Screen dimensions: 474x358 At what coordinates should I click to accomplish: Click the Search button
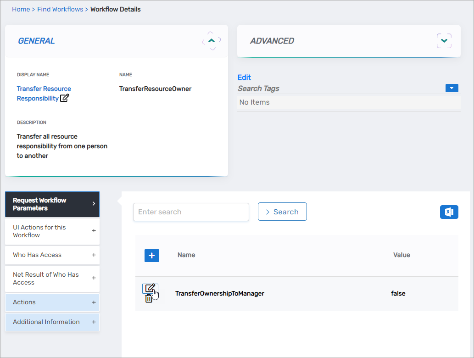[282, 212]
